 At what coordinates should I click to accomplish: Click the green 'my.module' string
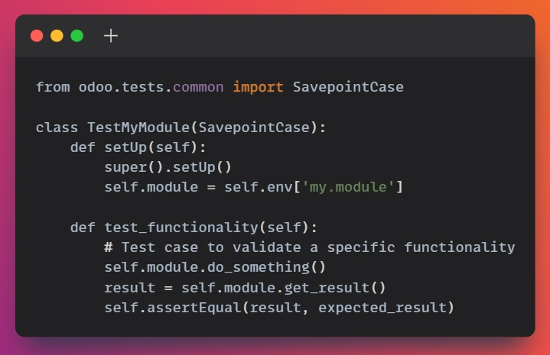click(348, 187)
